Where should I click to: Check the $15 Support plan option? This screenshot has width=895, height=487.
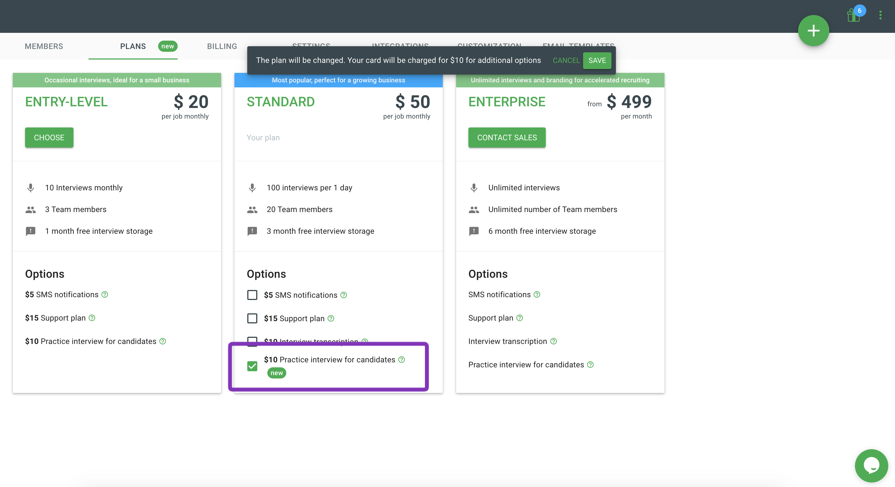pyautogui.click(x=252, y=318)
